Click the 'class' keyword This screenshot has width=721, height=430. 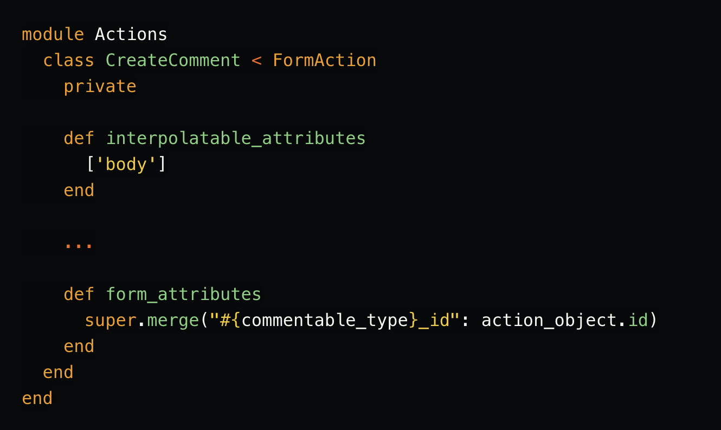(x=68, y=61)
